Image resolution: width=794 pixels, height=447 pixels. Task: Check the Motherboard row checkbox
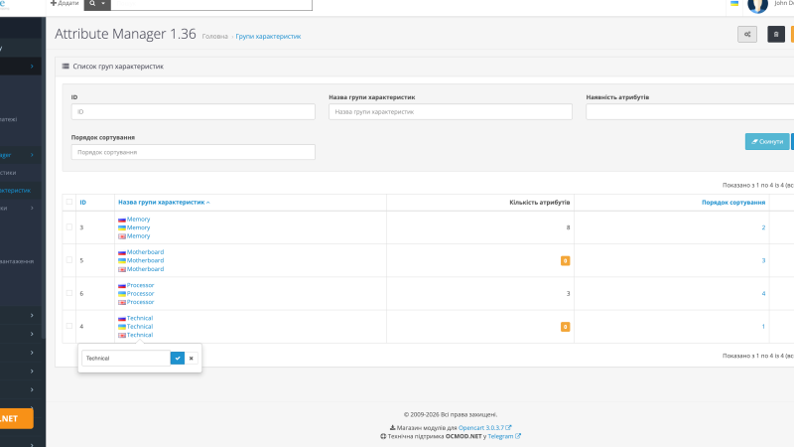69,260
